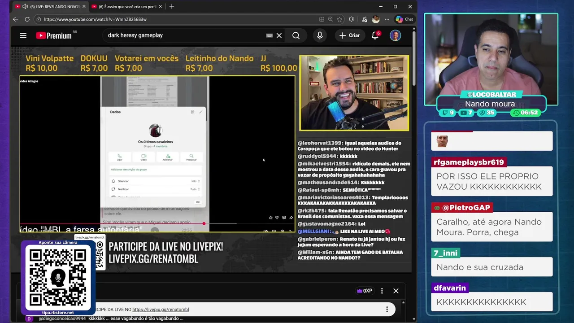Open YouTube notifications bell
This screenshot has width=574, height=323.
(x=375, y=35)
